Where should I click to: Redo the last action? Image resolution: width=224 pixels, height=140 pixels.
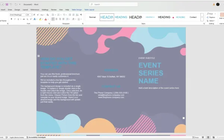[x=16, y=4]
